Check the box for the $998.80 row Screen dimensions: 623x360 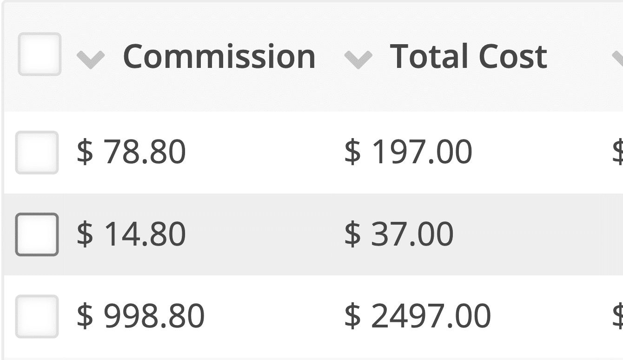(x=37, y=316)
